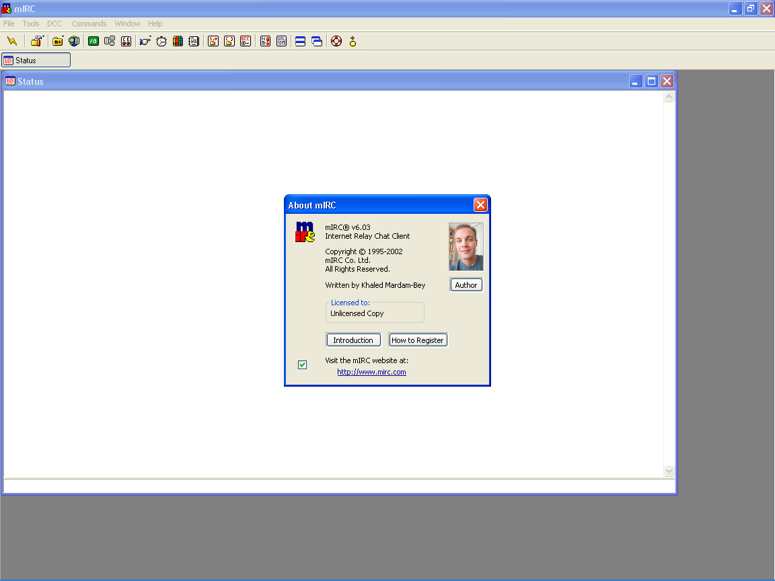This screenshot has height=581, width=775.
Task: Click the Tile Windows toolbar icon
Action: (x=301, y=42)
